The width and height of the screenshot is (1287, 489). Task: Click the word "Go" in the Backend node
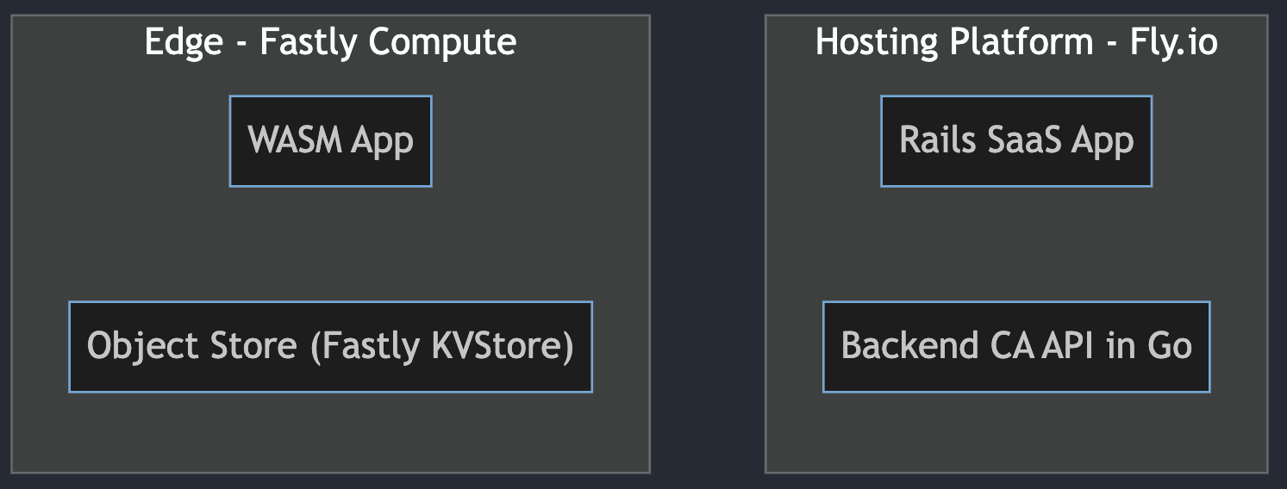click(1170, 346)
